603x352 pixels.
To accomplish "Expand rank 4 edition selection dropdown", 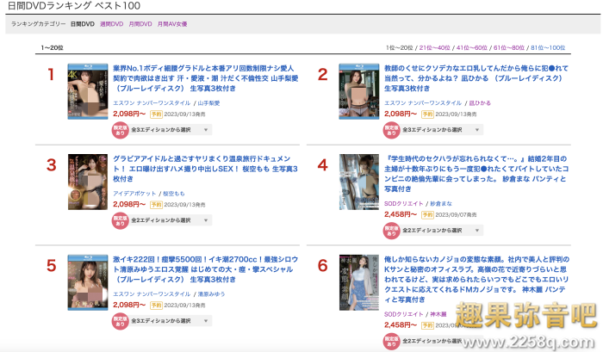I will point(442,231).
